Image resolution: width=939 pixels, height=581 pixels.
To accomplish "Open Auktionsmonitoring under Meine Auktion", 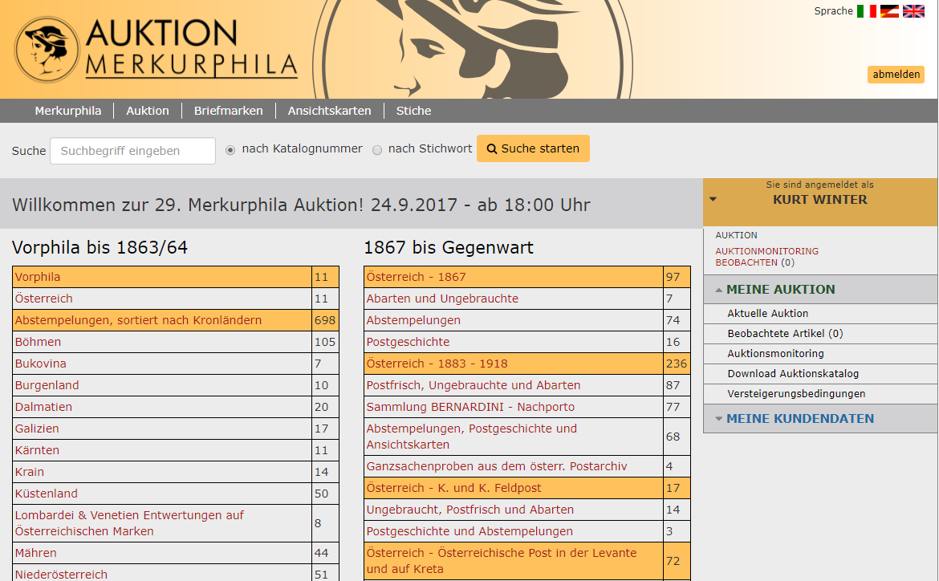I will point(775,353).
